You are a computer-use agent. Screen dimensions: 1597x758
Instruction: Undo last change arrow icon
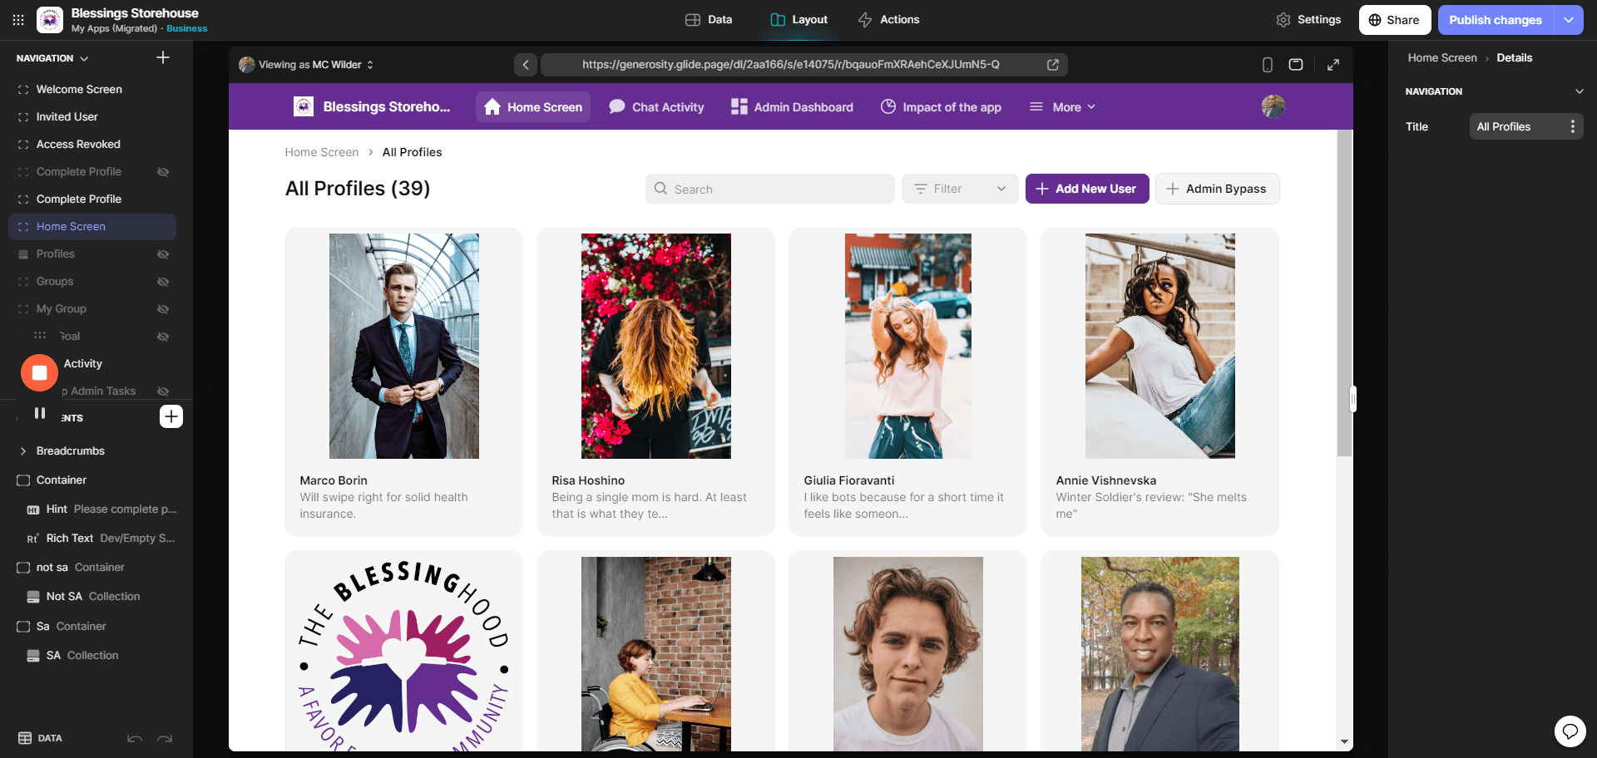135,738
